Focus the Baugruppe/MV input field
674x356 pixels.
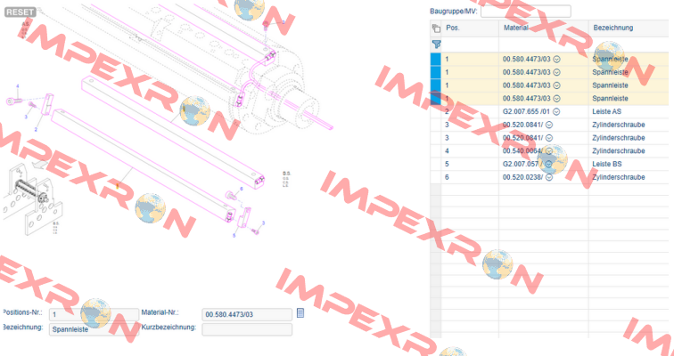[526, 12]
